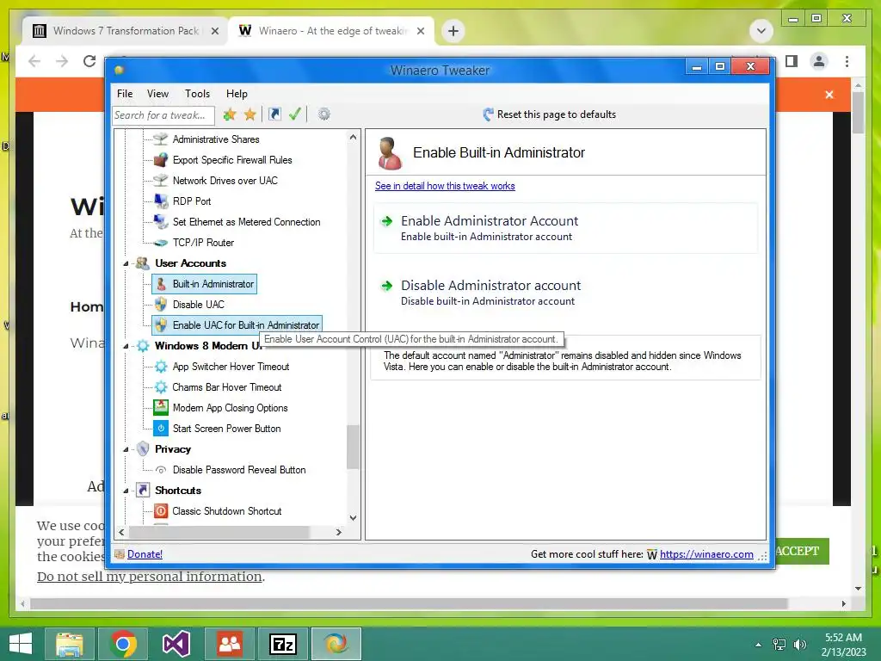Click Do not sell my personal information
The image size is (881, 661).
coord(150,577)
